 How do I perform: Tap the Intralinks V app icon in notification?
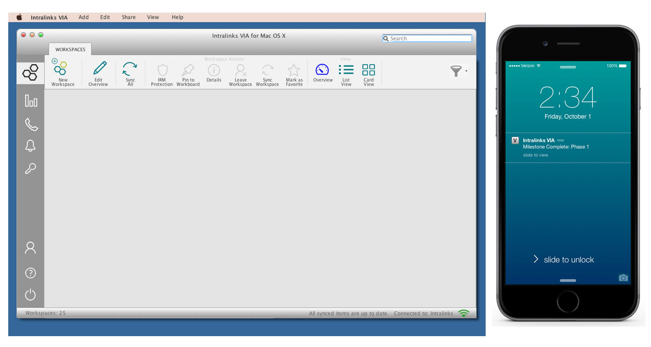click(516, 140)
